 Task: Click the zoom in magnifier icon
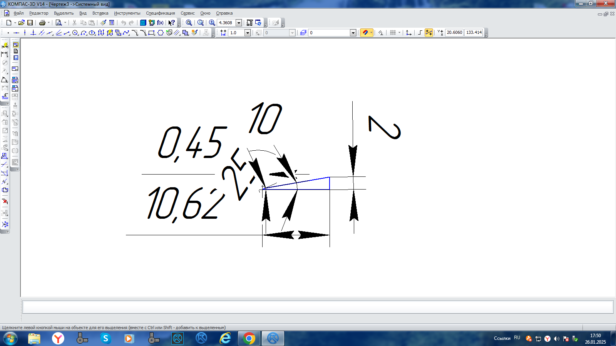[212, 23]
